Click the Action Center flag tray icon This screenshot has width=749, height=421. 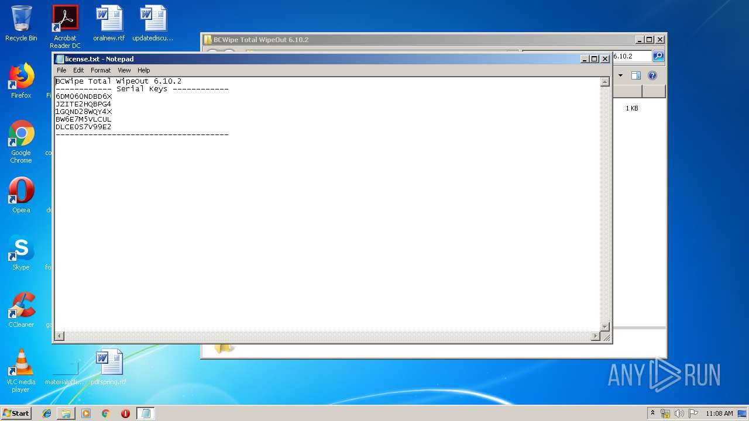click(693, 413)
